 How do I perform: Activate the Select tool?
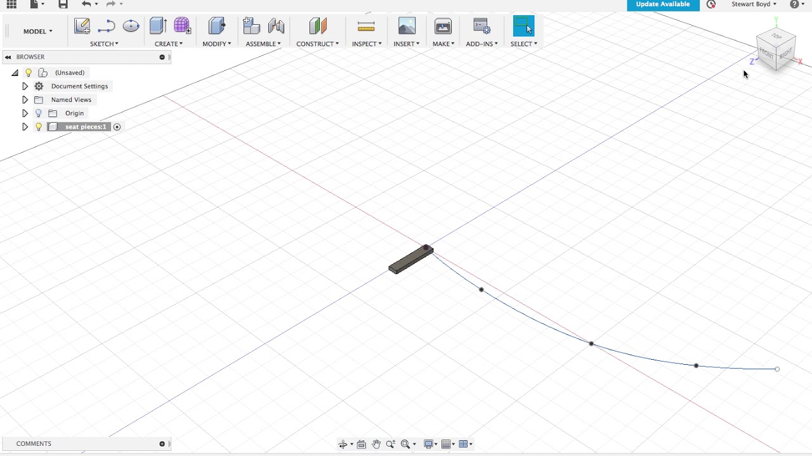point(523,26)
